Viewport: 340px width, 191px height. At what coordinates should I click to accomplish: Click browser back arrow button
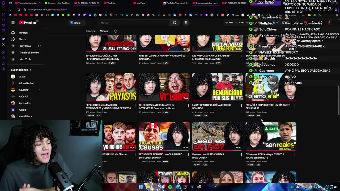click(10, 10)
